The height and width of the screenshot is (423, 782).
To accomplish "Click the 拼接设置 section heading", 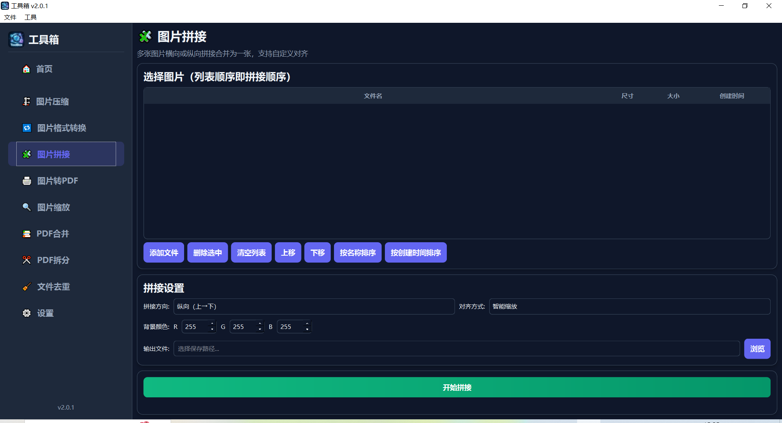I will point(164,288).
